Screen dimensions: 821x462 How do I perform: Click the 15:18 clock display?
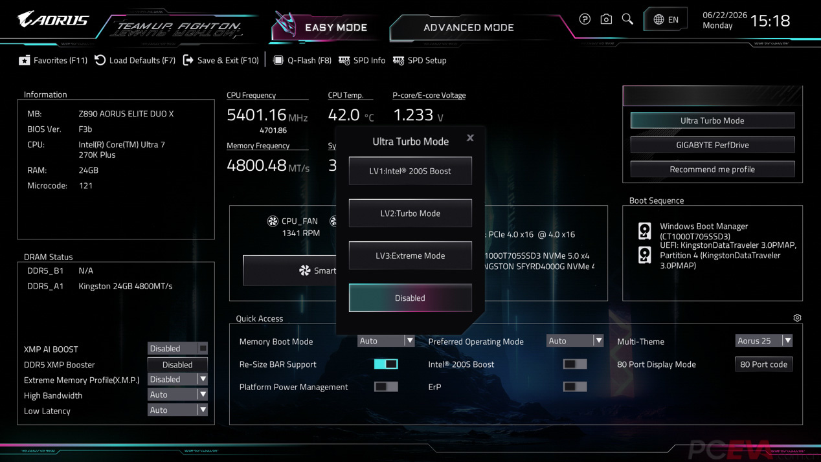[x=770, y=21]
